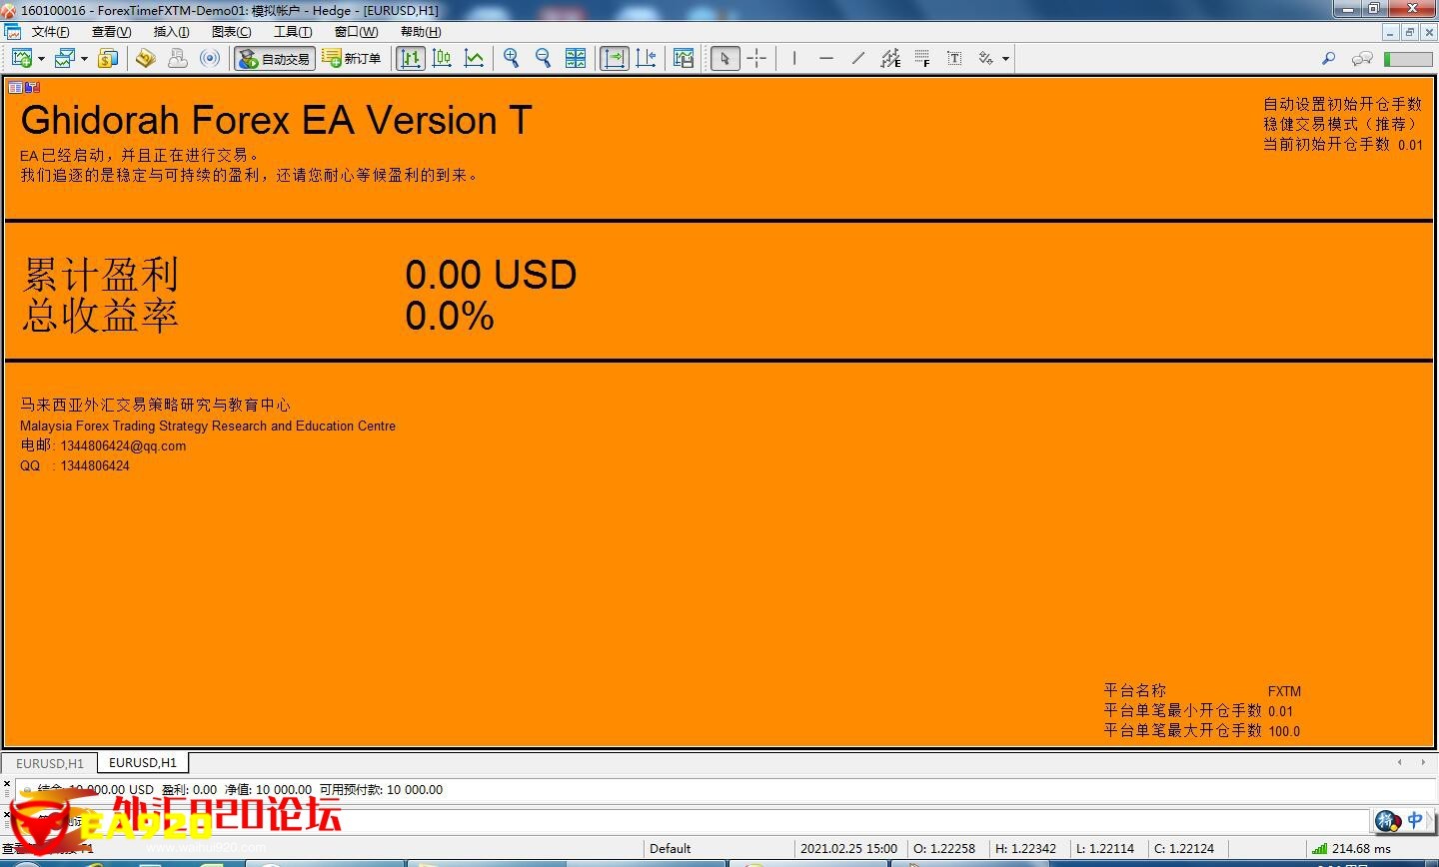The width and height of the screenshot is (1439, 867).
Task: Open the 查看(V) menu
Action: click(111, 32)
